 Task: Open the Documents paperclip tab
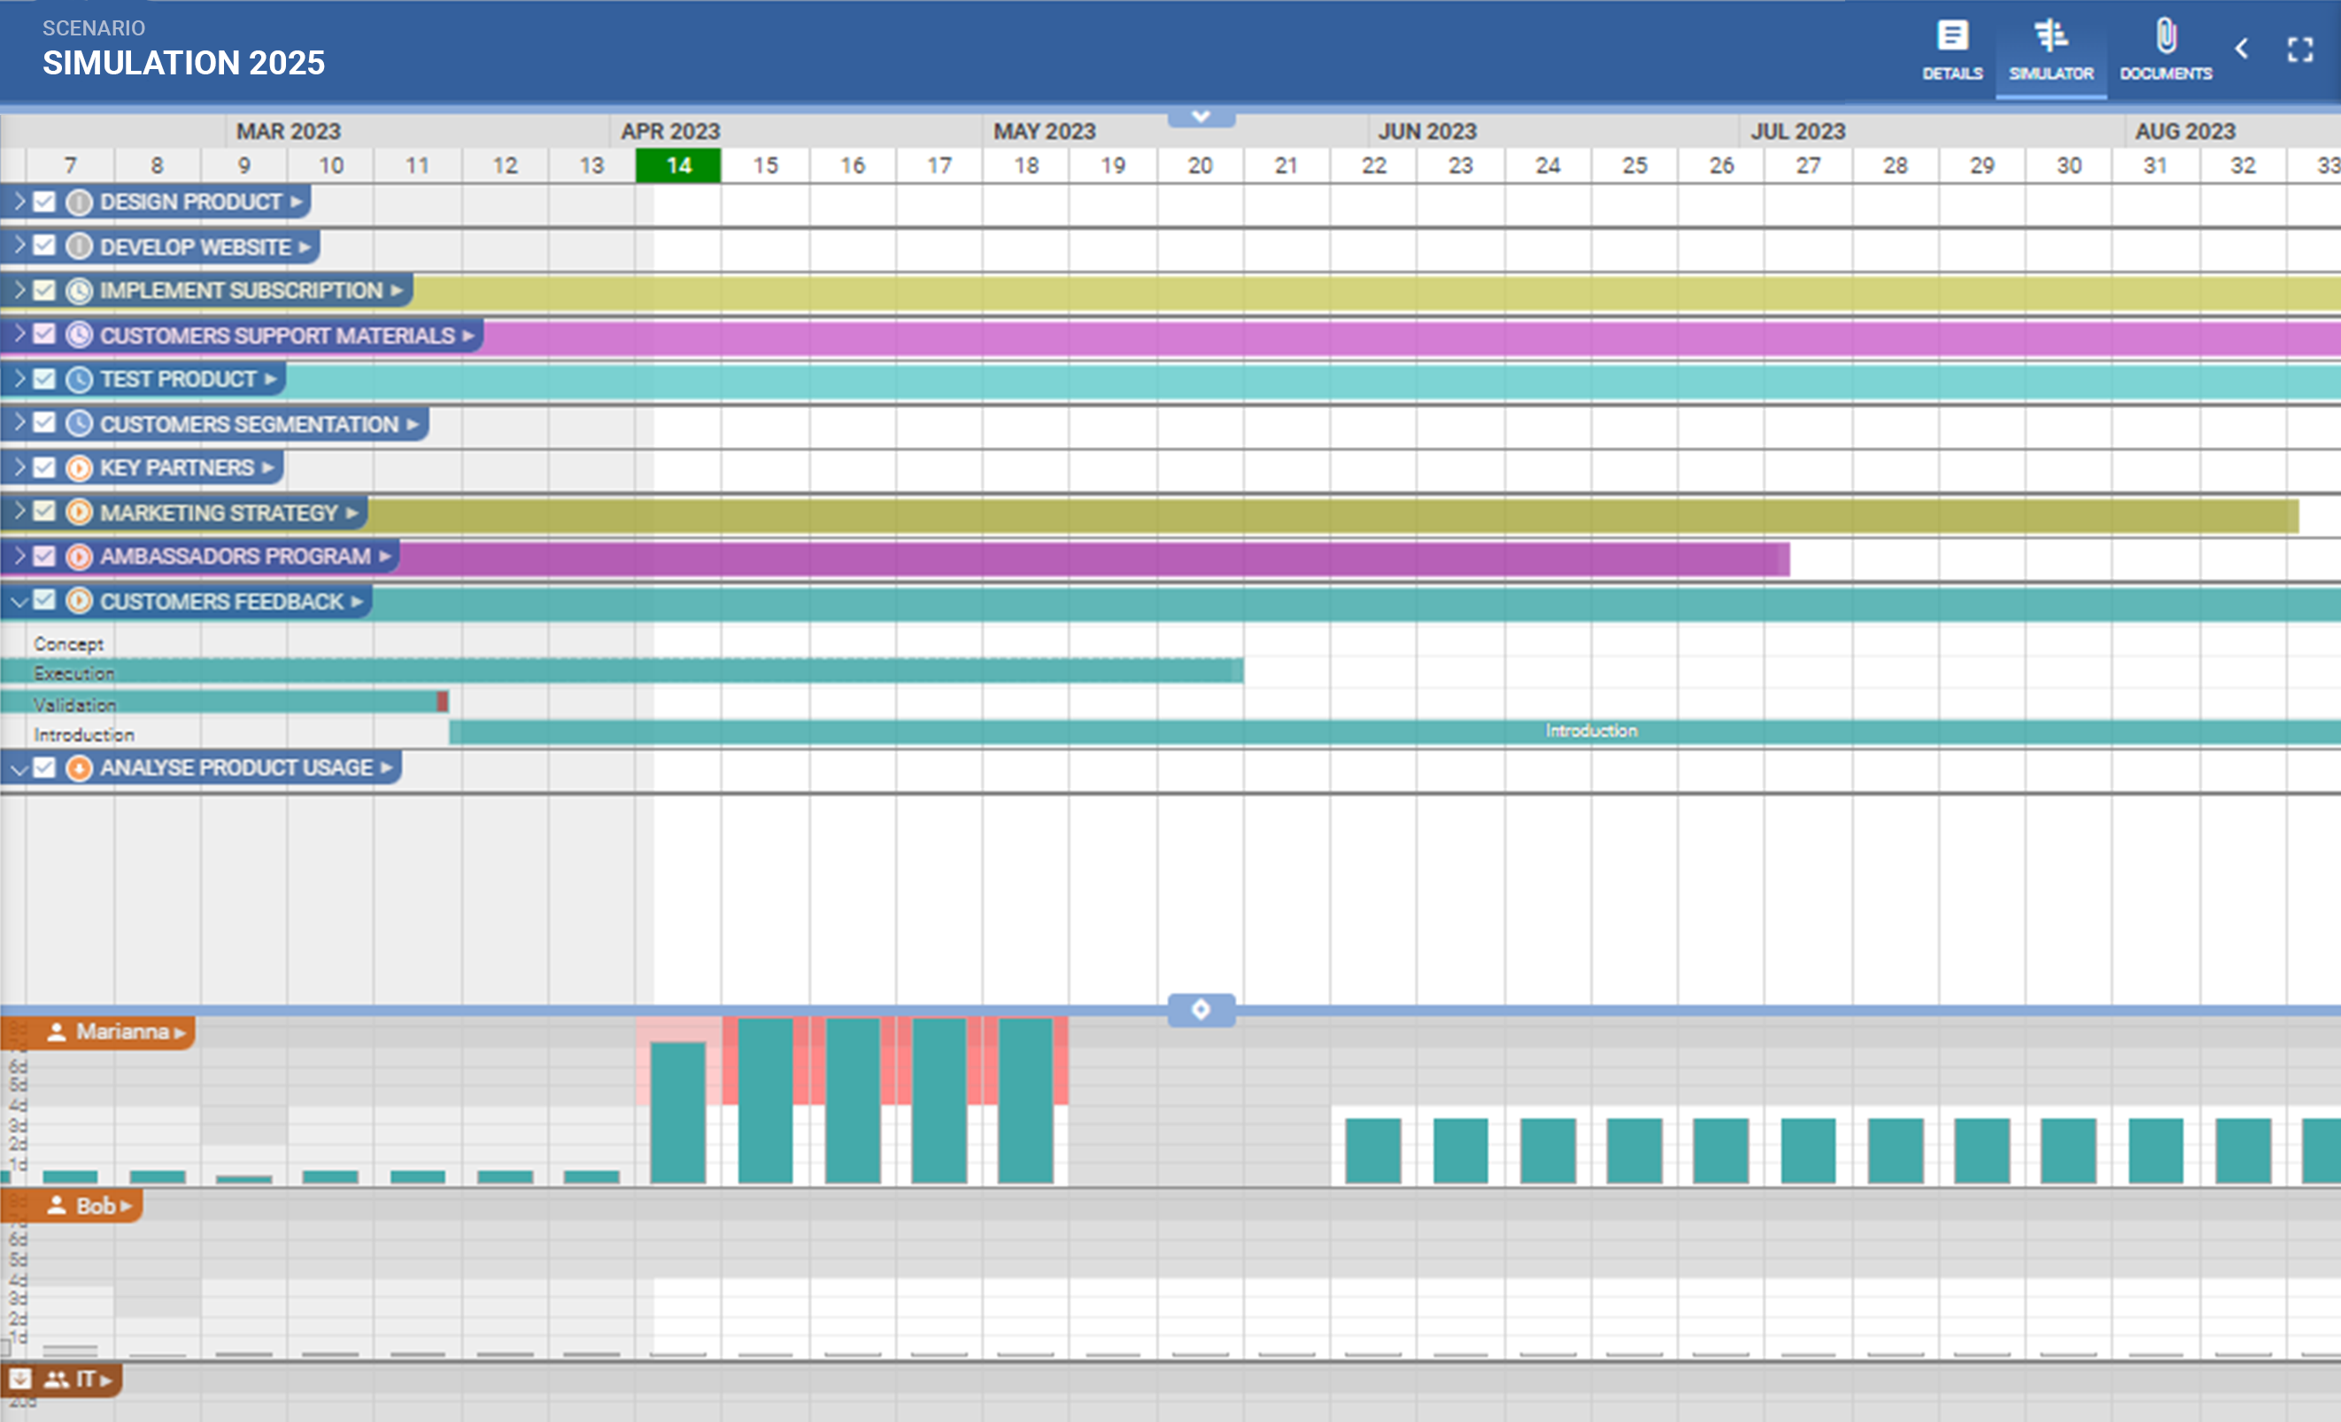[x=2165, y=50]
